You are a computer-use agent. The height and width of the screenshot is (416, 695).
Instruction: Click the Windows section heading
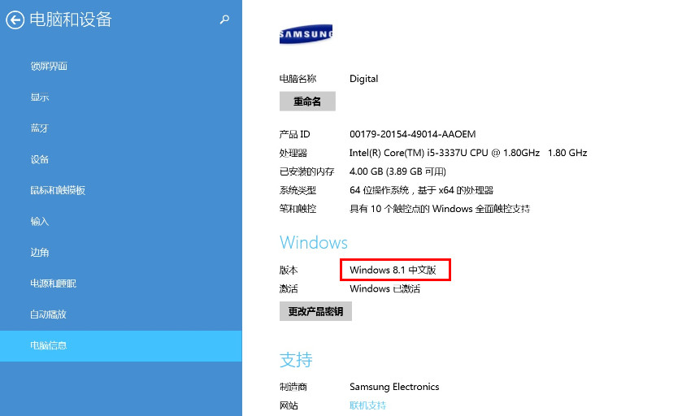(314, 243)
